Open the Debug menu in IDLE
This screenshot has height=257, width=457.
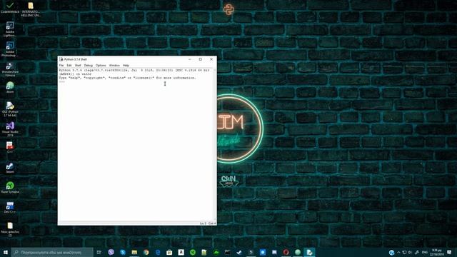coord(89,65)
